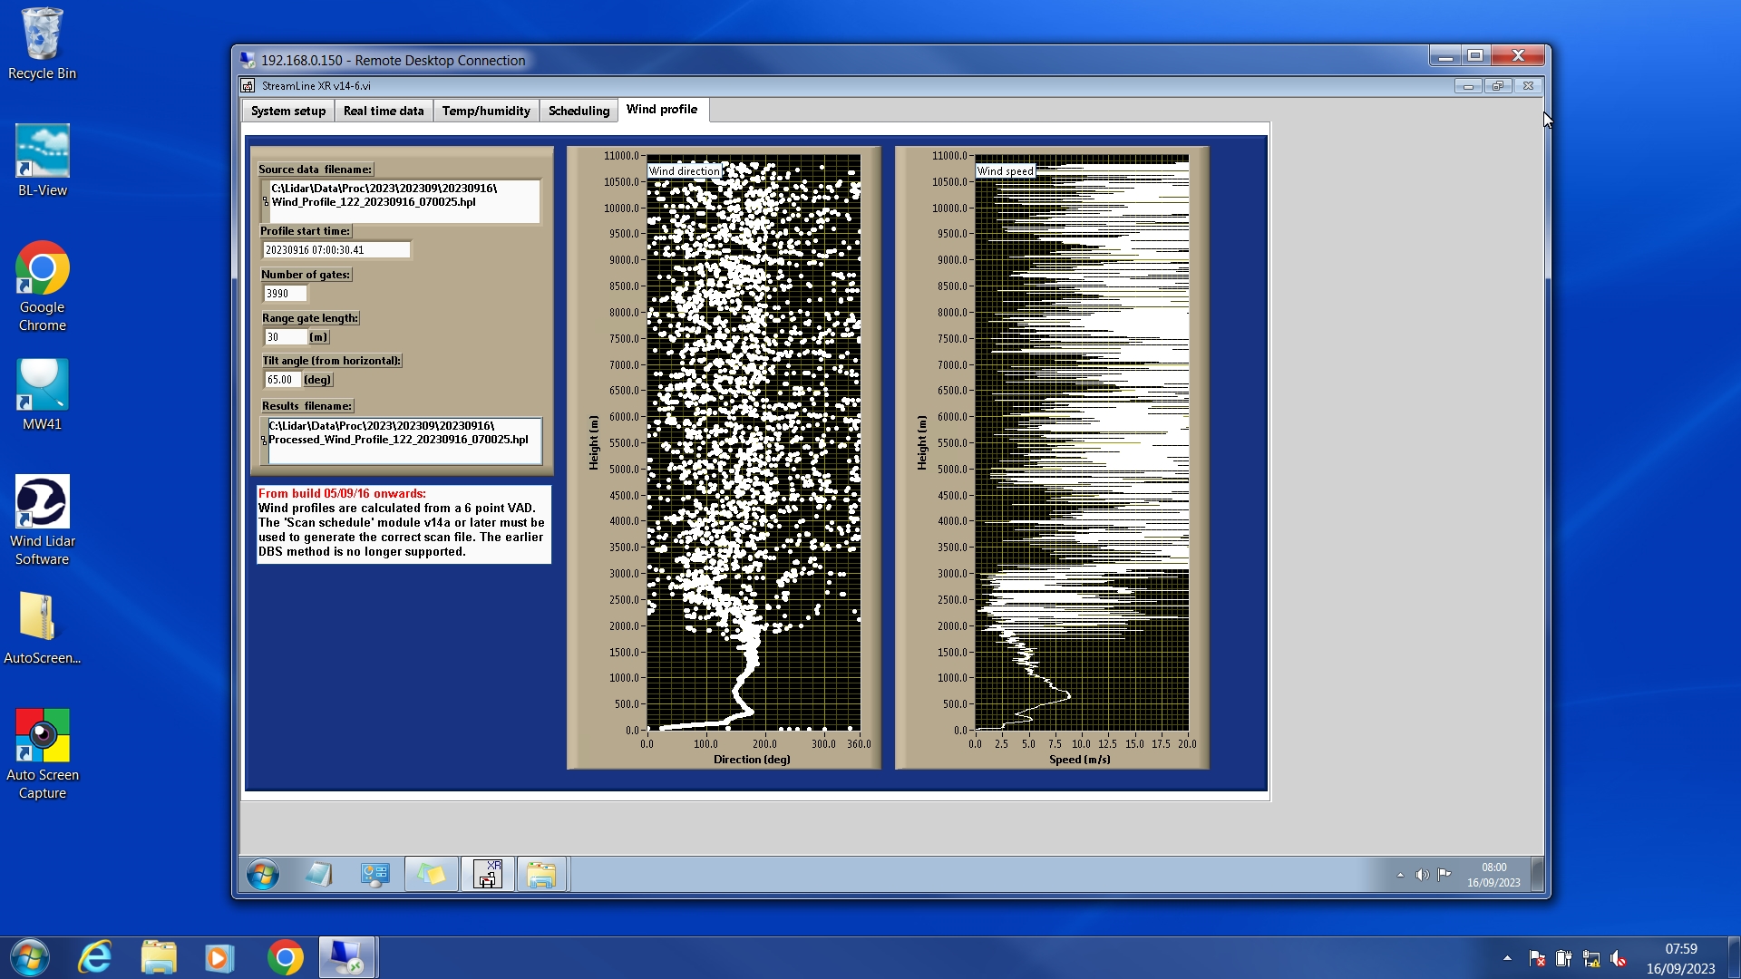The image size is (1741, 979).
Task: Open the remote file explorer taskbar icon
Action: coord(541,875)
